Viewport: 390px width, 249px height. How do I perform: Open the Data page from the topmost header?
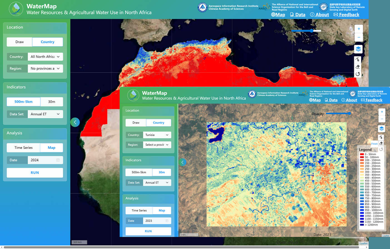click(x=298, y=15)
